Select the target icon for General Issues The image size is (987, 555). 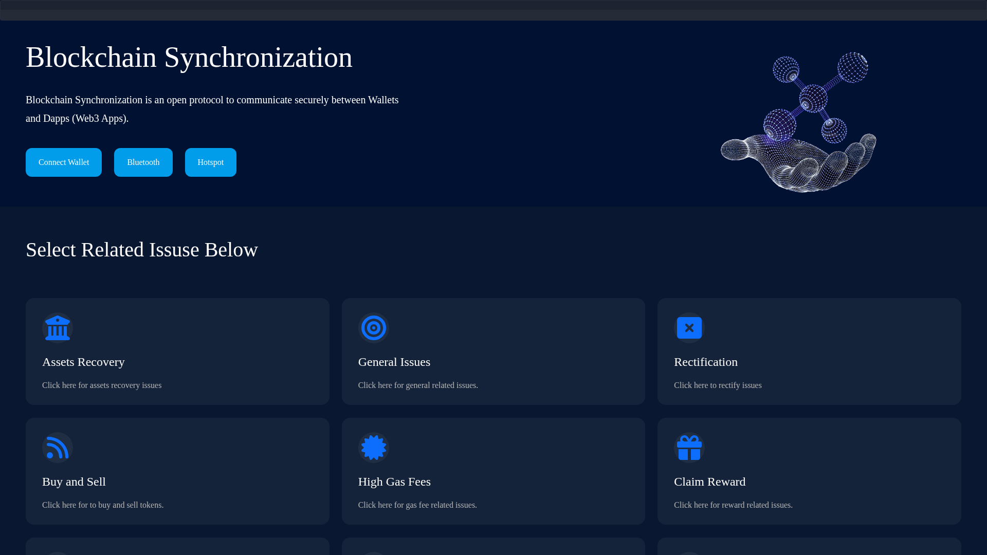373,328
